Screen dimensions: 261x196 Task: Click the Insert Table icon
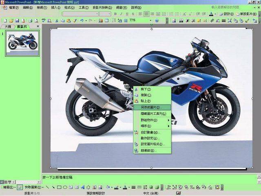(106, 21)
